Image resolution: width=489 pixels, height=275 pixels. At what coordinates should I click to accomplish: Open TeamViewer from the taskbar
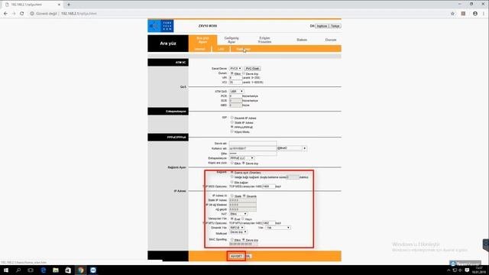click(93, 270)
